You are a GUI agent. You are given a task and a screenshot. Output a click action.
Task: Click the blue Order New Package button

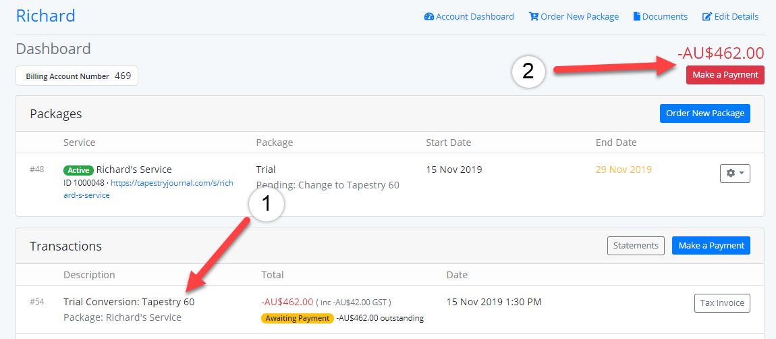[x=705, y=113]
